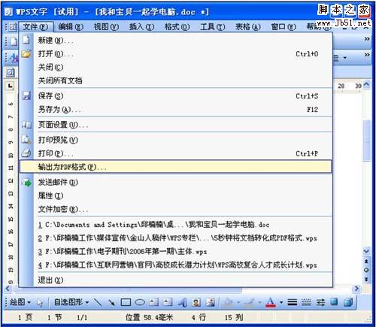Apply Shadow Style to shape
376x327 pixels.
pos(334,301)
